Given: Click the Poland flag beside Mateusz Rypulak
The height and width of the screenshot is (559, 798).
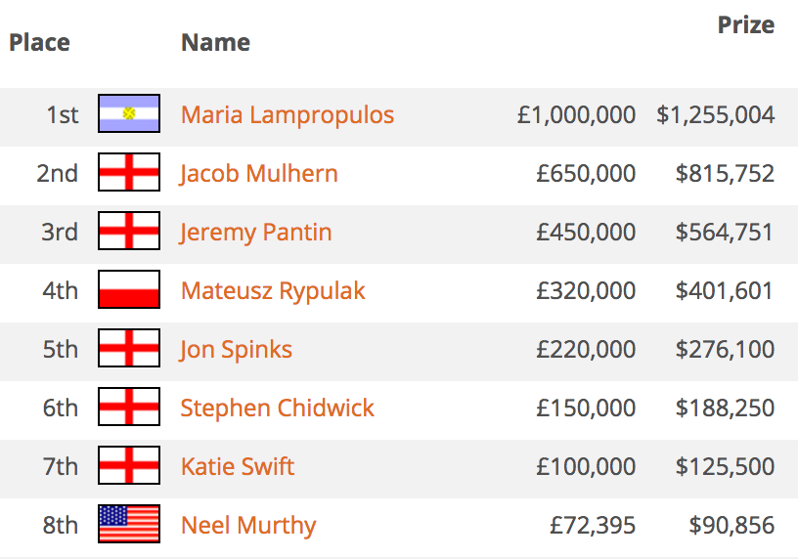Looking at the screenshot, I should [129, 289].
